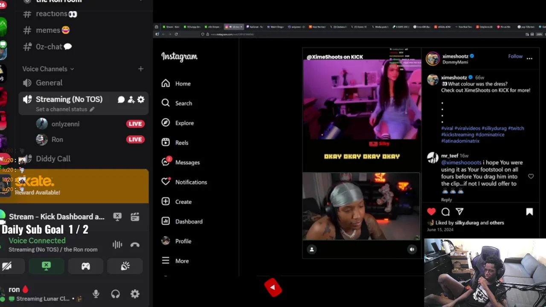
Task: Click the LIVE badge next to Ron
Action: point(135,139)
